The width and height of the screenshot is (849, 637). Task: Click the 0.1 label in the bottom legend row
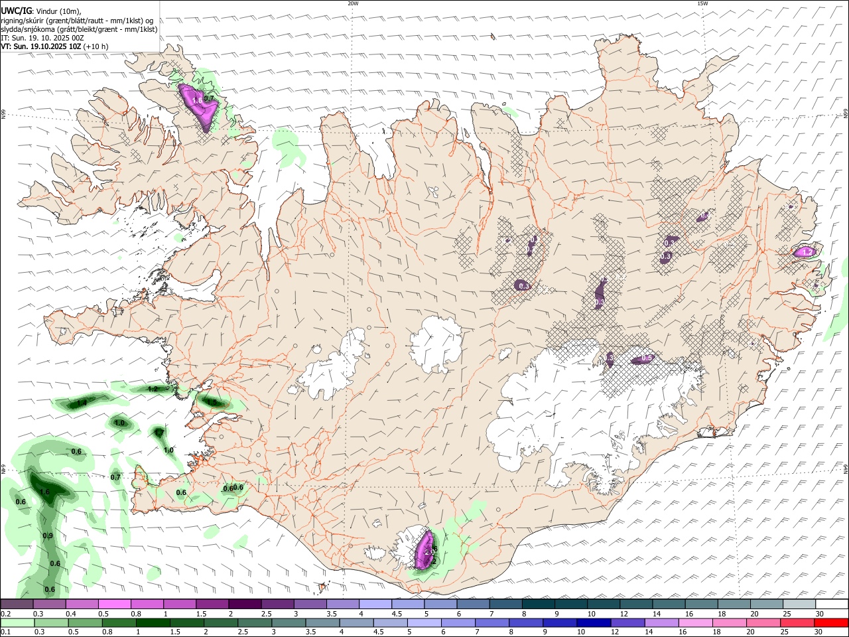5,632
